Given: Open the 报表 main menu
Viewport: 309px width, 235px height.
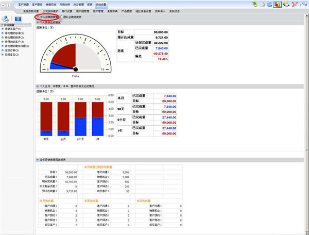Looking at the screenshot, I should (x=90, y=5).
